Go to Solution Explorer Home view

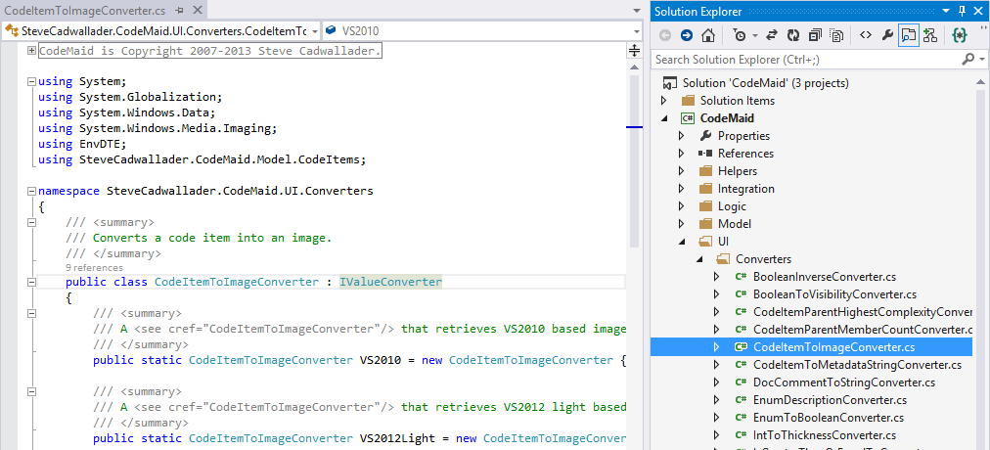(x=709, y=35)
